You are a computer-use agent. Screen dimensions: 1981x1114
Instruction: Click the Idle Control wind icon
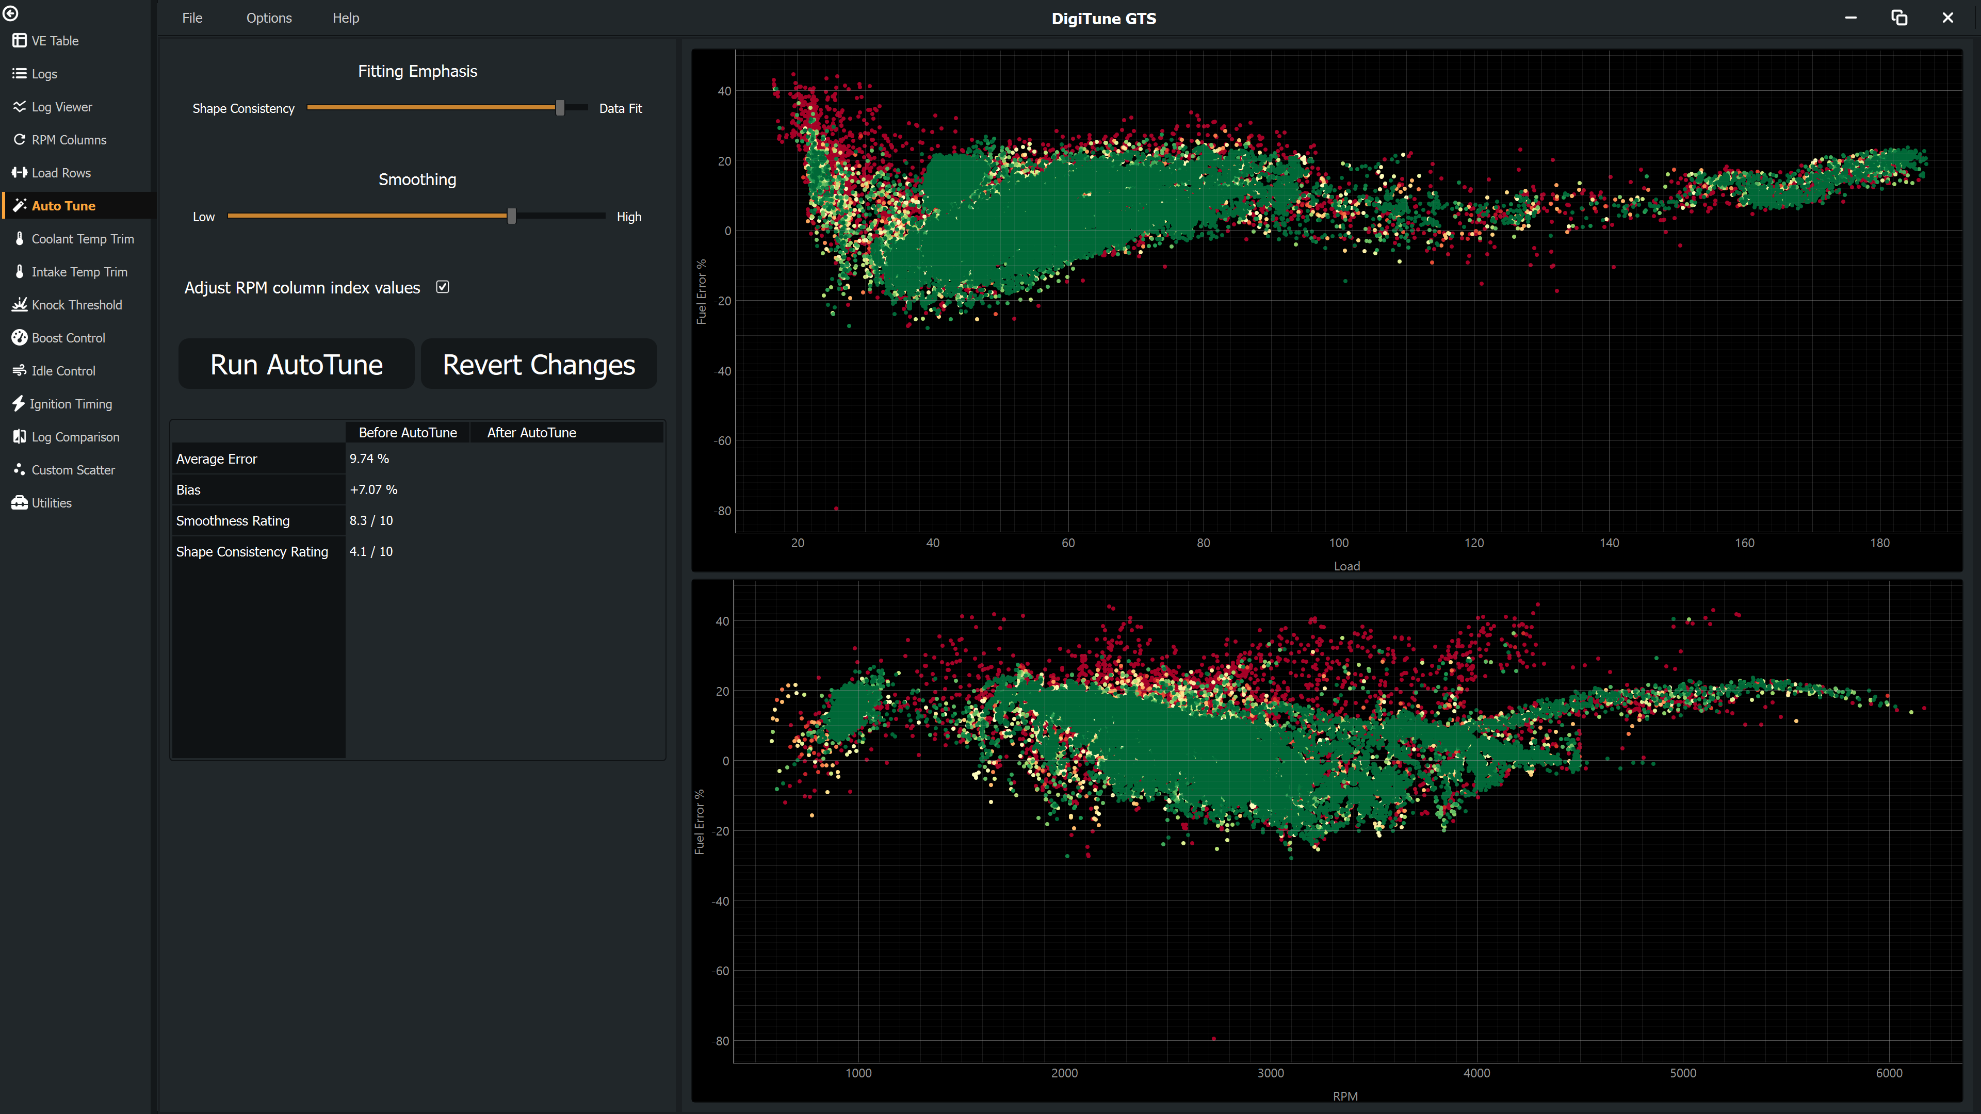click(19, 371)
